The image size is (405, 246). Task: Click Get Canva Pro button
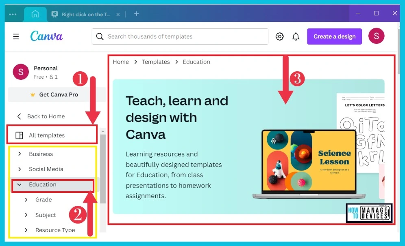coord(57,95)
